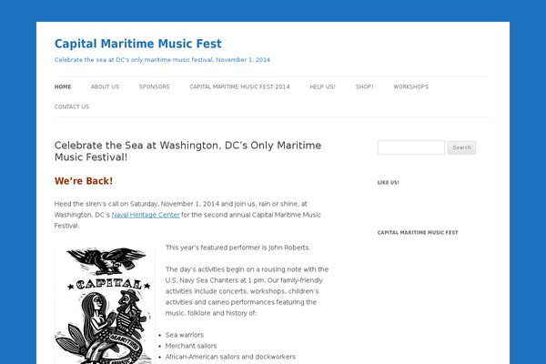Open Capital Maritime Music Fest 2014 menu
The image size is (546, 364).
[x=239, y=86]
